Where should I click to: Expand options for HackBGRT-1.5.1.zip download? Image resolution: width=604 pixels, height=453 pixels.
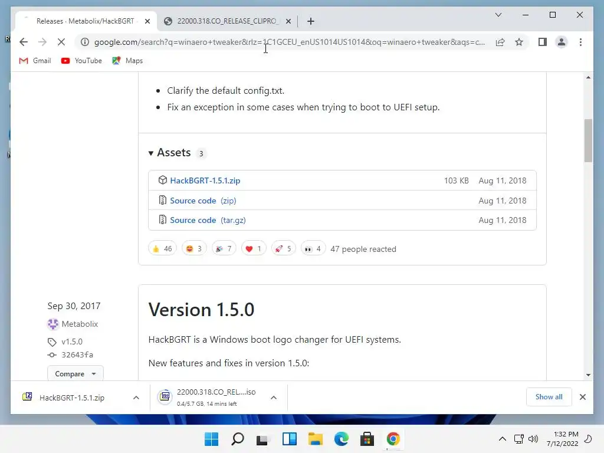click(x=136, y=398)
